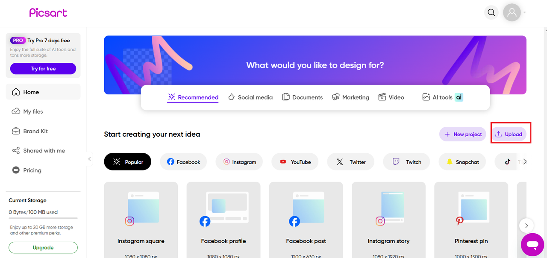Open the Facebook profile template

[224, 220]
